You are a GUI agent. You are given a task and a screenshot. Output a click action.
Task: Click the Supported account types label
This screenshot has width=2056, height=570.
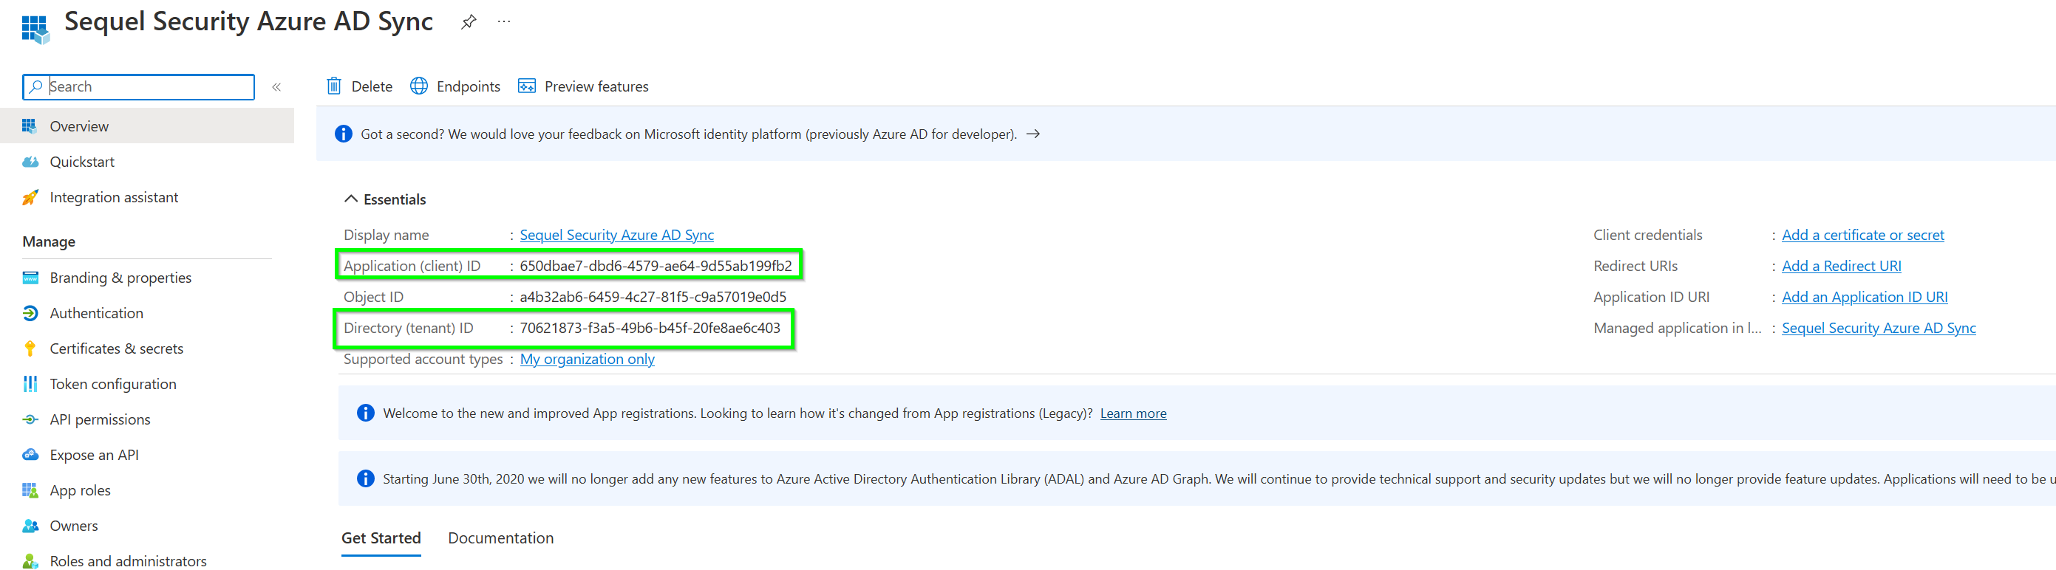point(423,359)
